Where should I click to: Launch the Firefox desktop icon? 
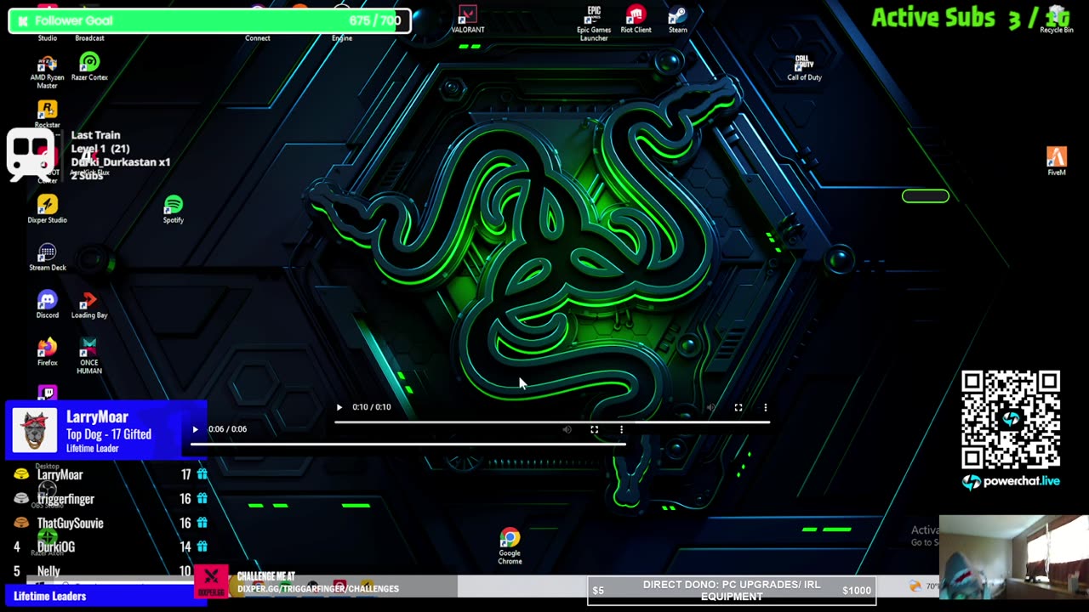pos(48,352)
